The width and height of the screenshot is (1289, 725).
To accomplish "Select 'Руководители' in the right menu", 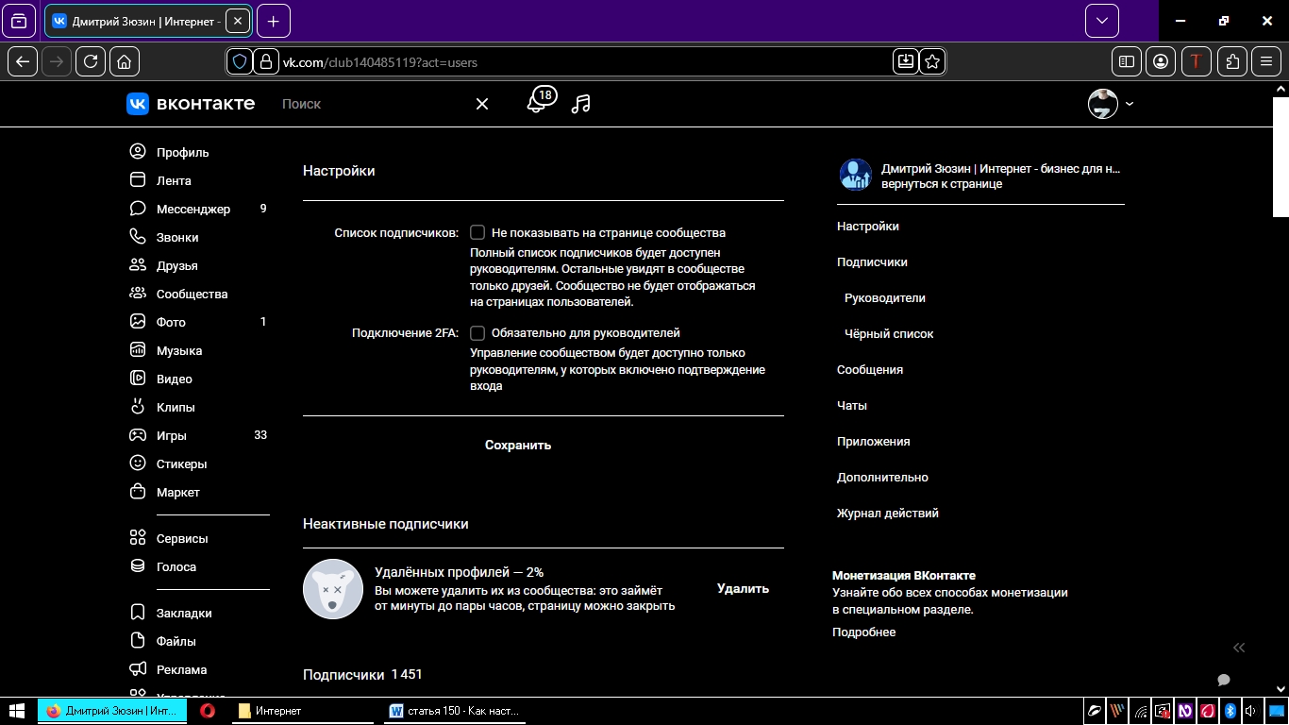I will point(884,297).
